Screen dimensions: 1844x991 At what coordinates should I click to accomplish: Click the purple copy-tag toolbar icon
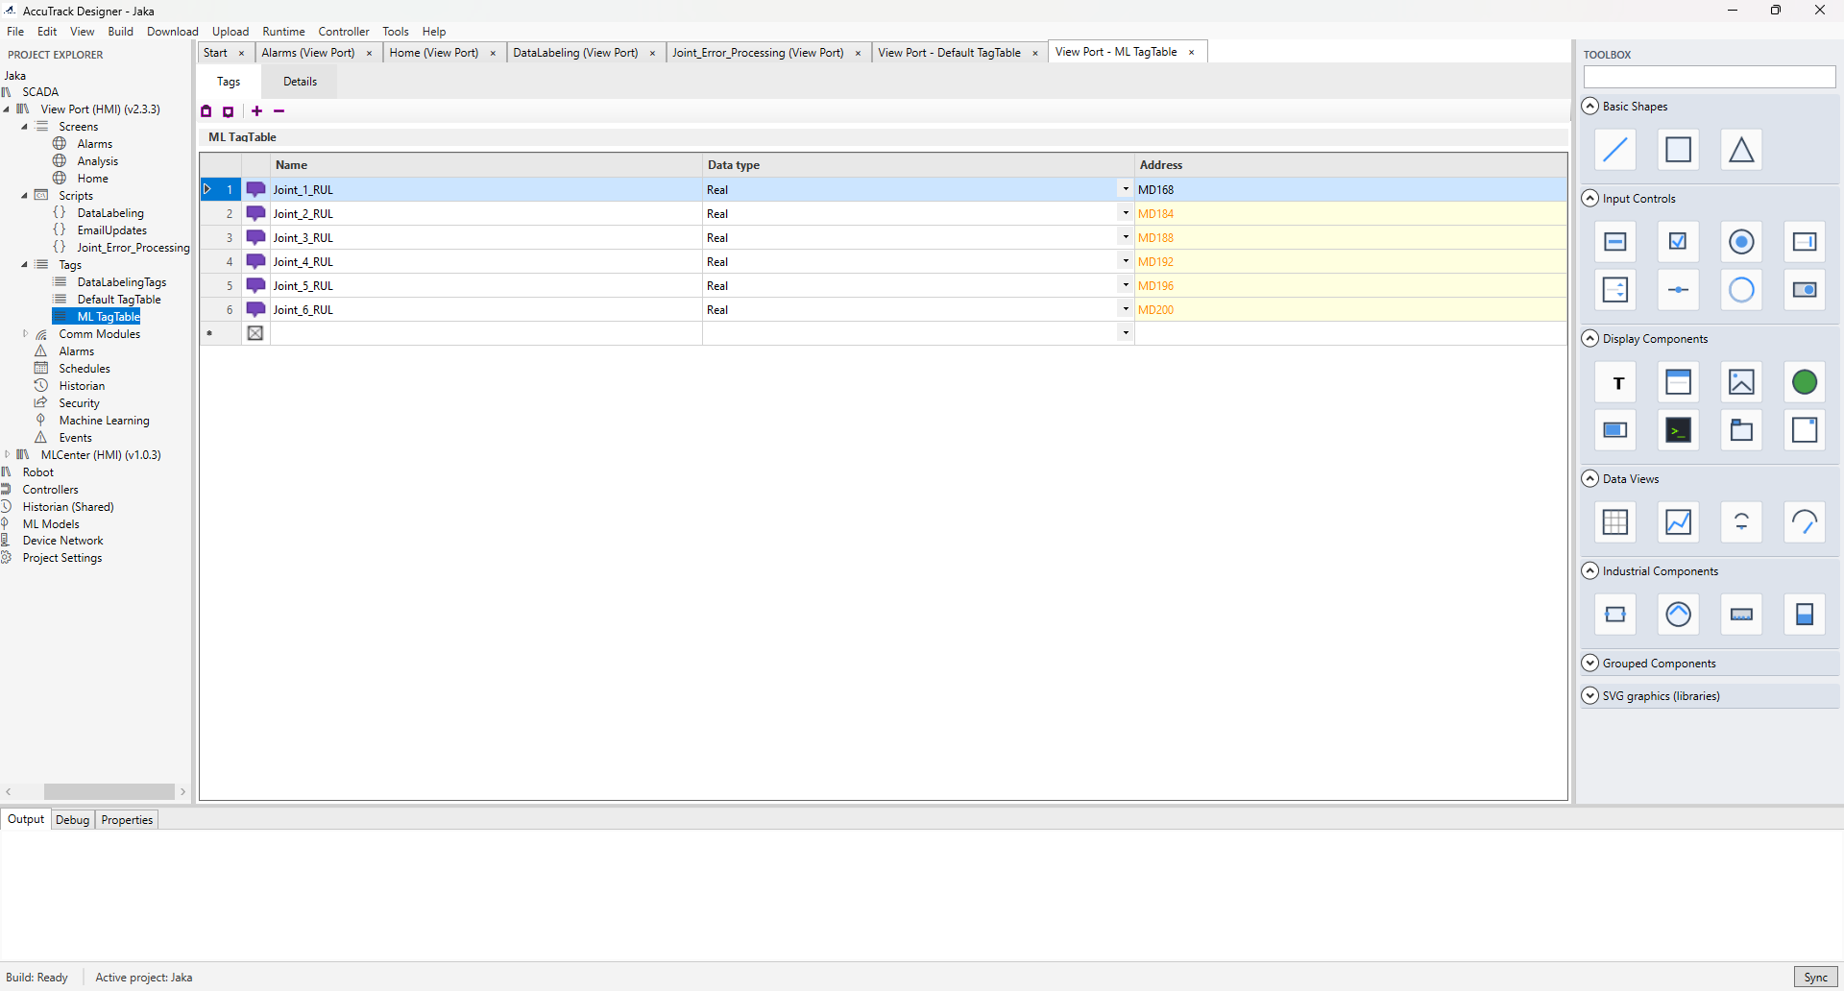pos(229,111)
